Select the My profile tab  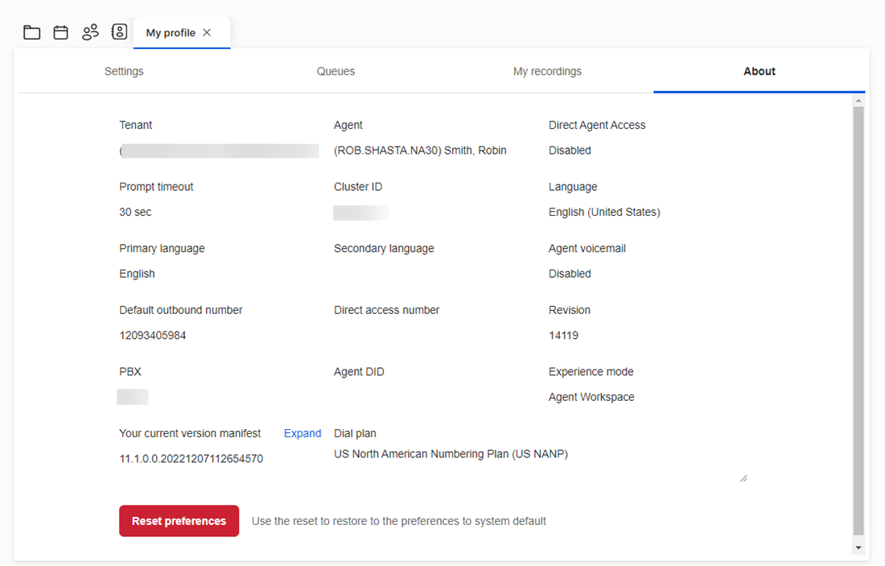[182, 33]
